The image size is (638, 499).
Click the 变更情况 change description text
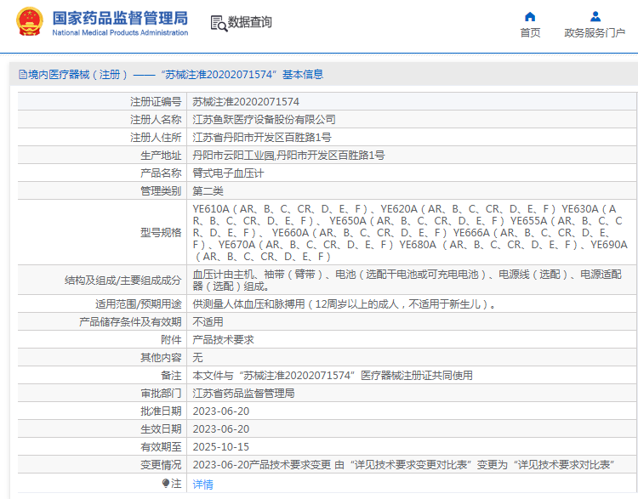pyautogui.click(x=403, y=465)
